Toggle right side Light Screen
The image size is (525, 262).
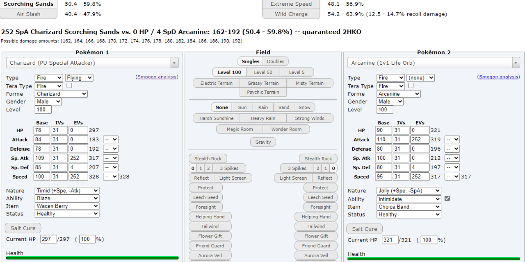[x=293, y=178]
